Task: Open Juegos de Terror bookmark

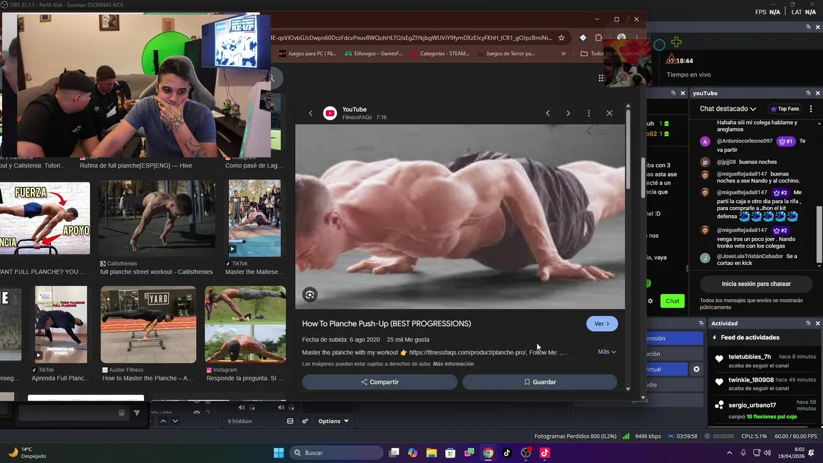Action: coord(507,54)
